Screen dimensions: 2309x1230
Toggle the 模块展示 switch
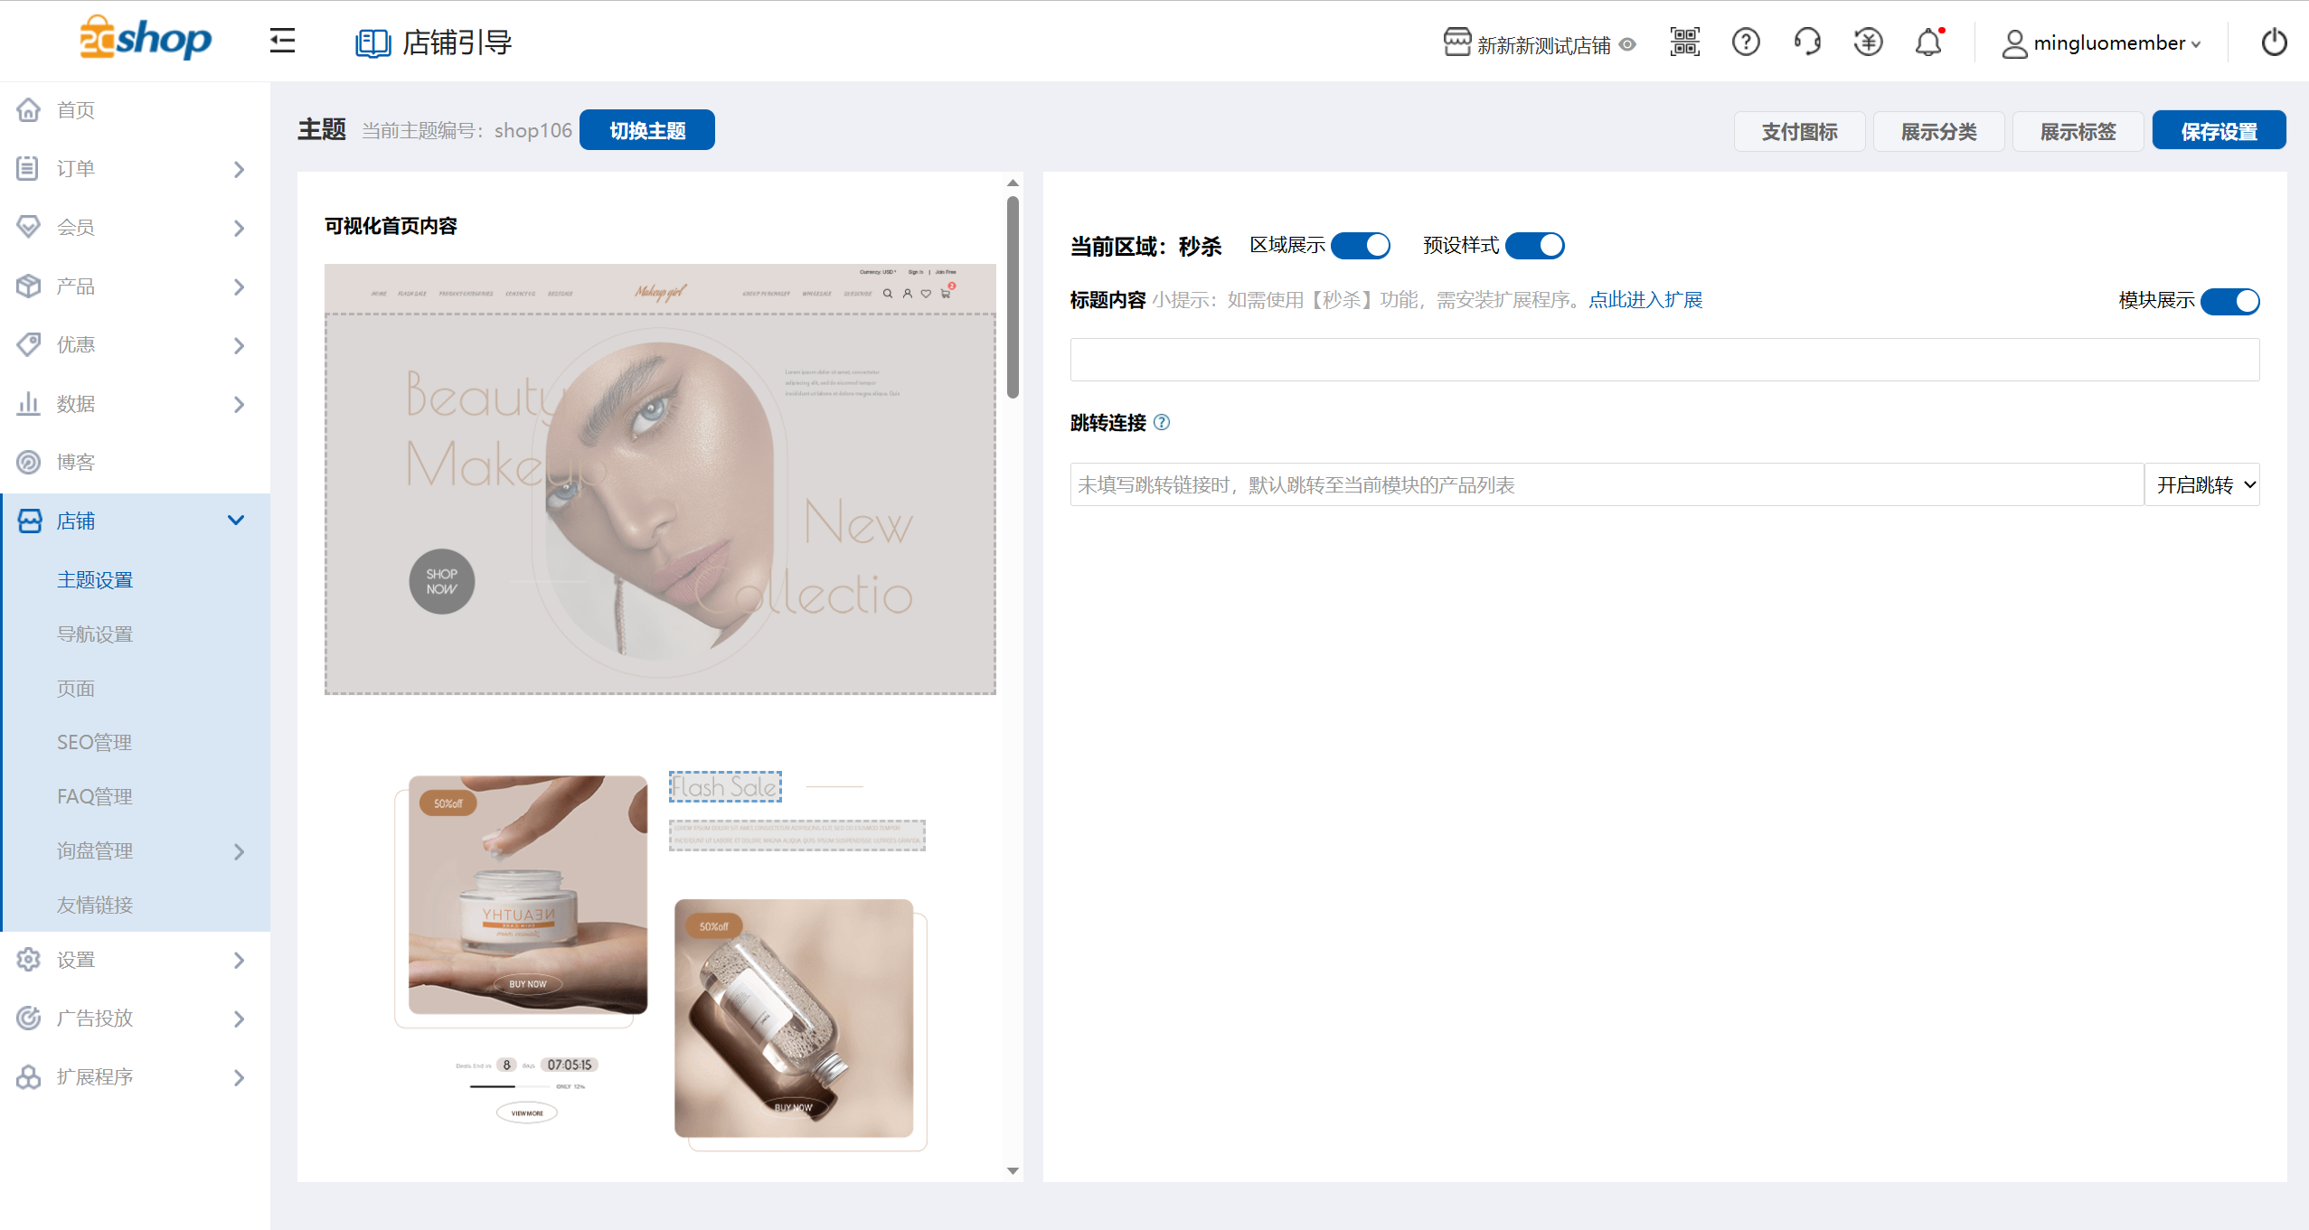[2230, 301]
